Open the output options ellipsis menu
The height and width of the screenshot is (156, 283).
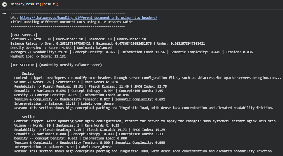coord(4,14)
